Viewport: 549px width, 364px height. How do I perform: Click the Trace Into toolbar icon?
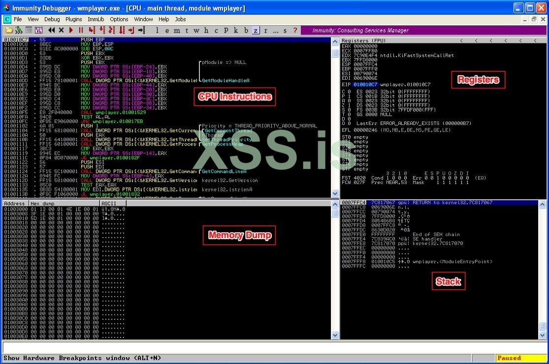click(112, 30)
